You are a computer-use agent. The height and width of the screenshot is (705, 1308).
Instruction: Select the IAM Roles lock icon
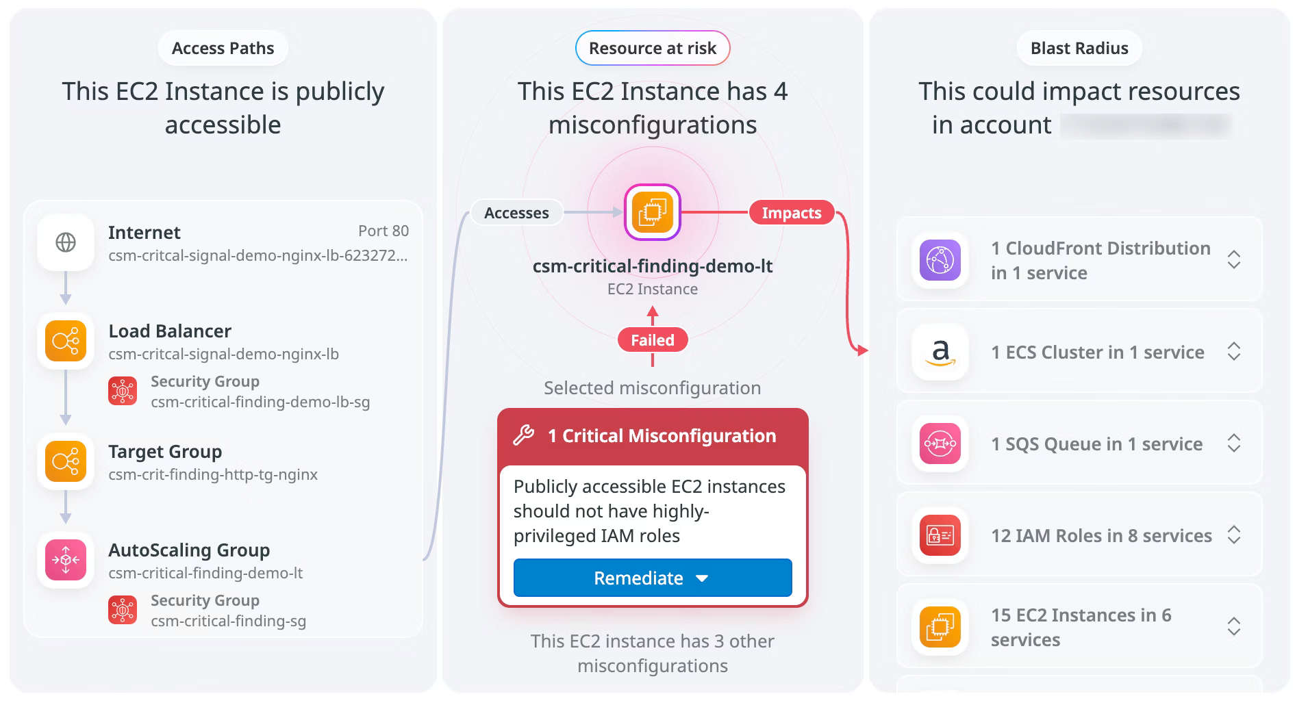tap(939, 535)
